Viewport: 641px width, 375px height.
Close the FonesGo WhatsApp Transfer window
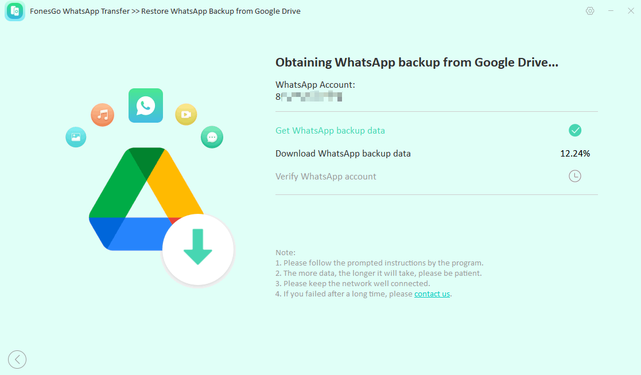point(631,11)
